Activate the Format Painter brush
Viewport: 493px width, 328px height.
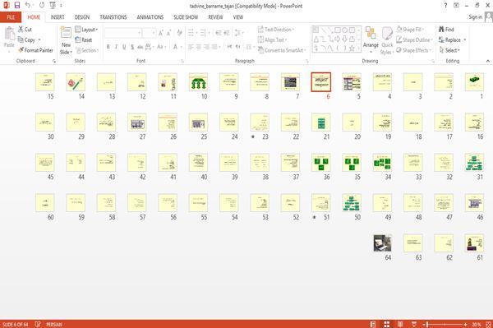click(35, 50)
